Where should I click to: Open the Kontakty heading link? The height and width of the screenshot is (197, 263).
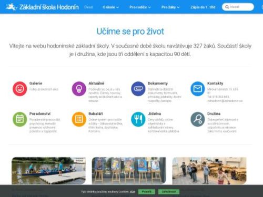pyautogui.click(x=215, y=84)
